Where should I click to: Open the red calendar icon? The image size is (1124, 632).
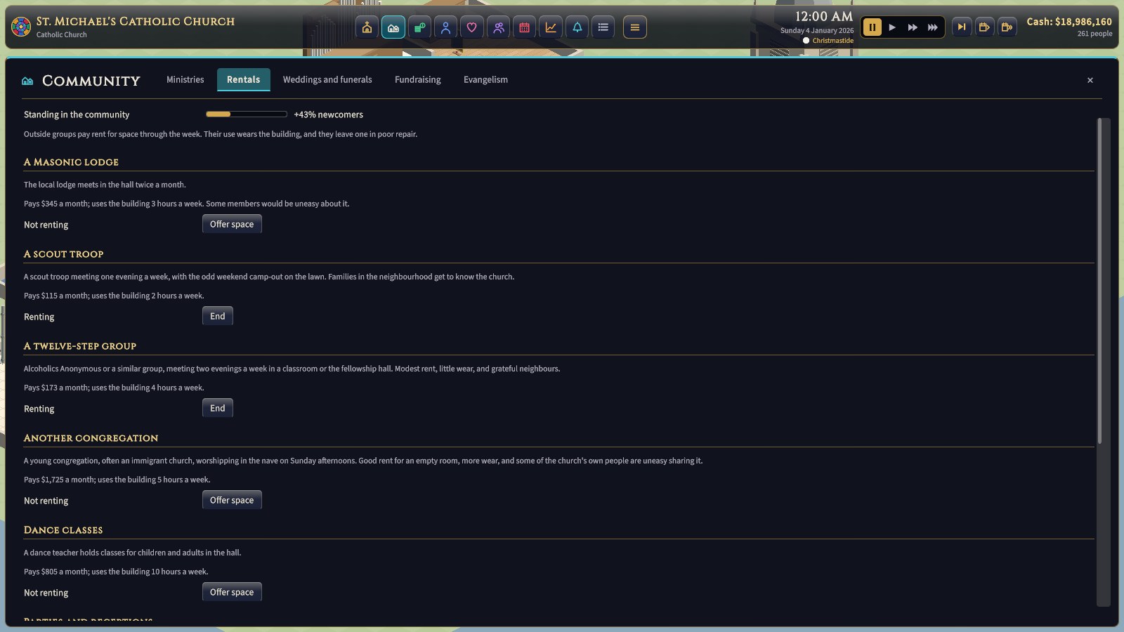524,27
